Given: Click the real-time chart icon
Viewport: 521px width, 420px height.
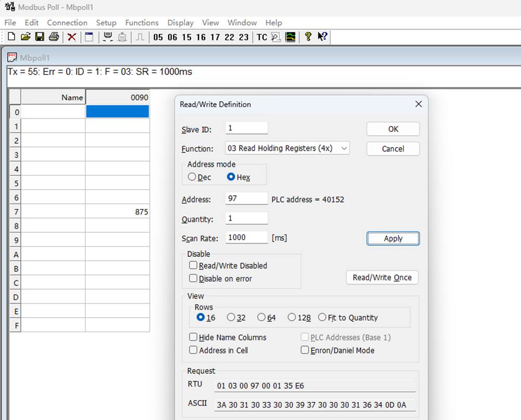Looking at the screenshot, I should pyautogui.click(x=290, y=37).
